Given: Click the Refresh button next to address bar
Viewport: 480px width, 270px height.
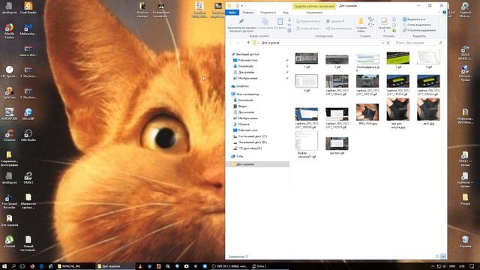Looking at the screenshot, I should click(x=388, y=43).
